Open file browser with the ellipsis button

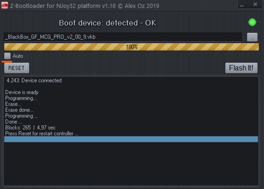[252, 37]
